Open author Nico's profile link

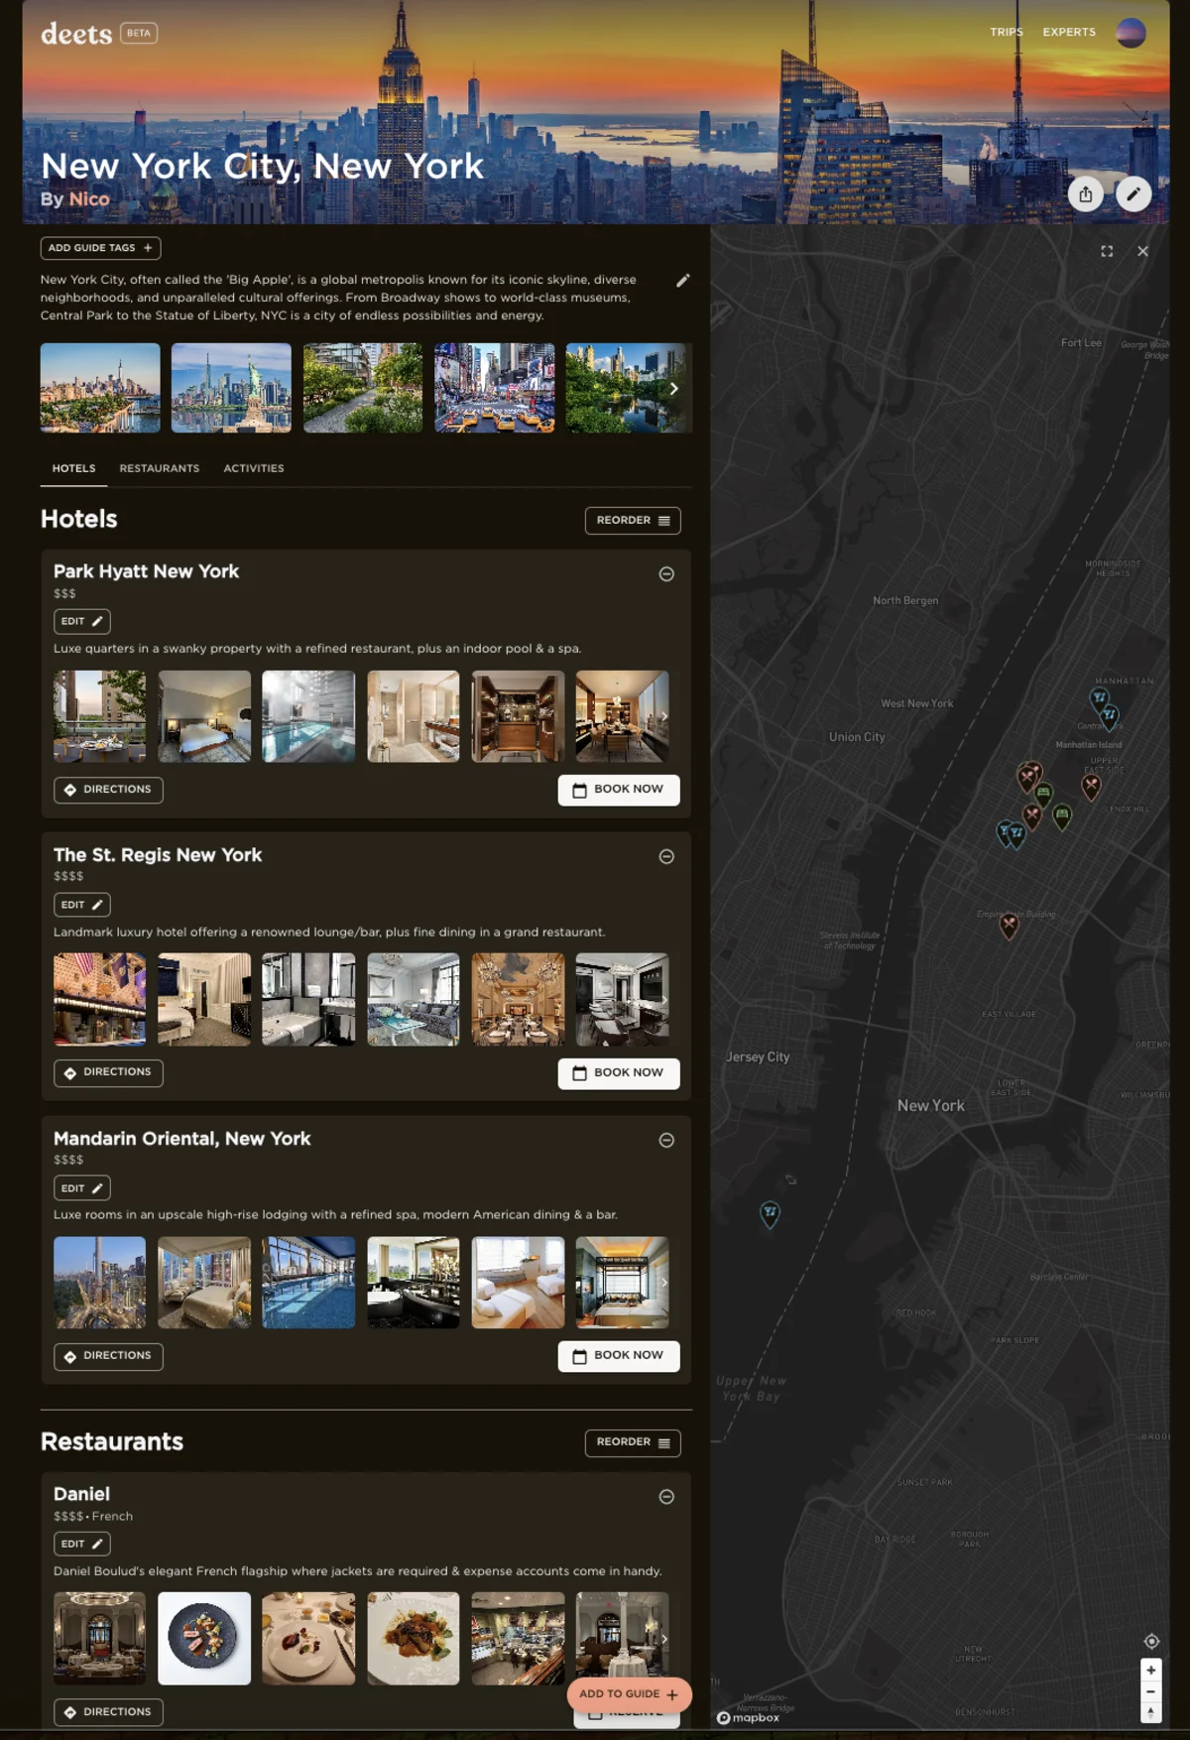[x=89, y=199]
